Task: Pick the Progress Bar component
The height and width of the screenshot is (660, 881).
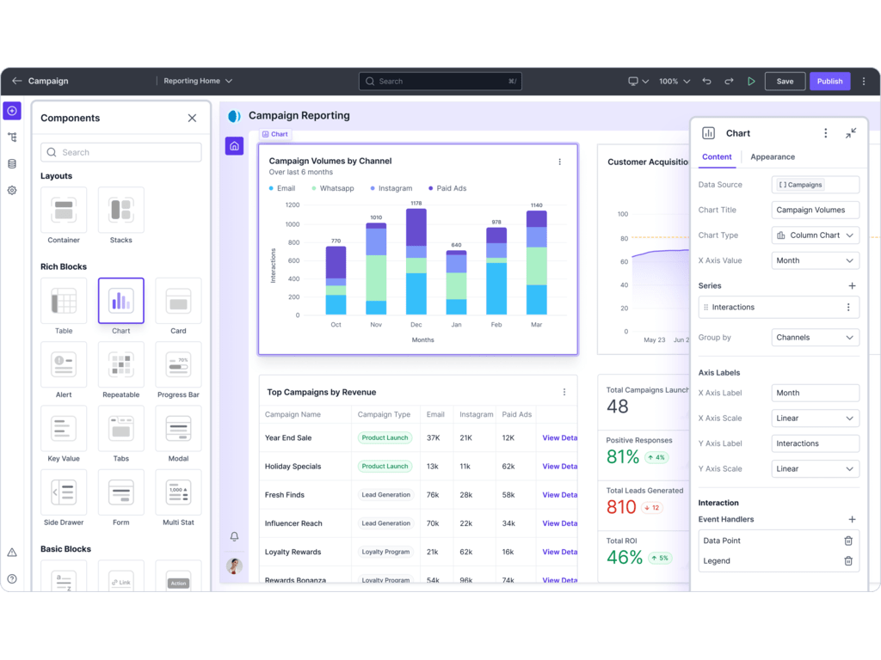Action: [x=178, y=366]
